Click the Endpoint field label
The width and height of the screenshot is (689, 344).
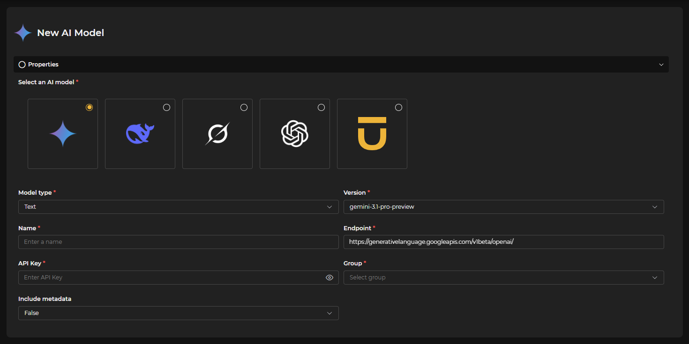(357, 228)
